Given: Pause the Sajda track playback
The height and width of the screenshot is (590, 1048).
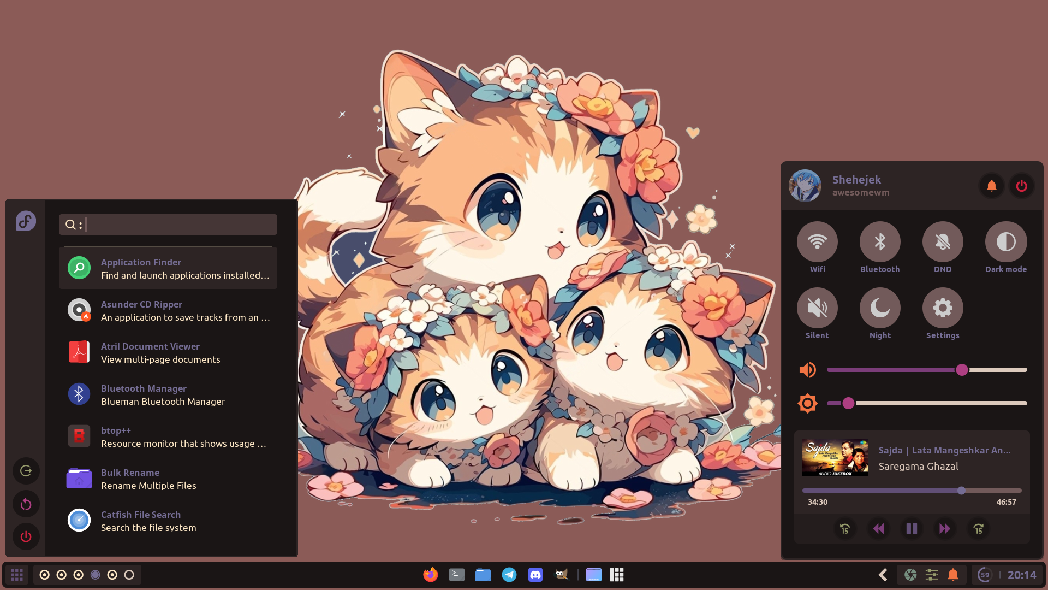Looking at the screenshot, I should (912, 529).
